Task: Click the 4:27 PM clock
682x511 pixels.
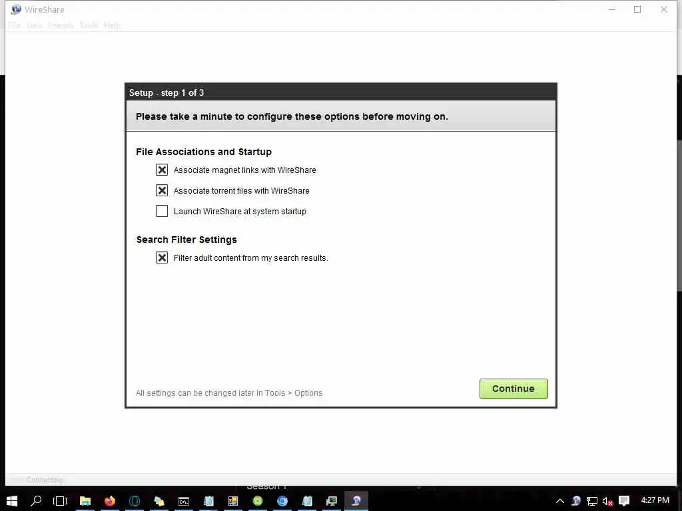Action: pyautogui.click(x=655, y=500)
